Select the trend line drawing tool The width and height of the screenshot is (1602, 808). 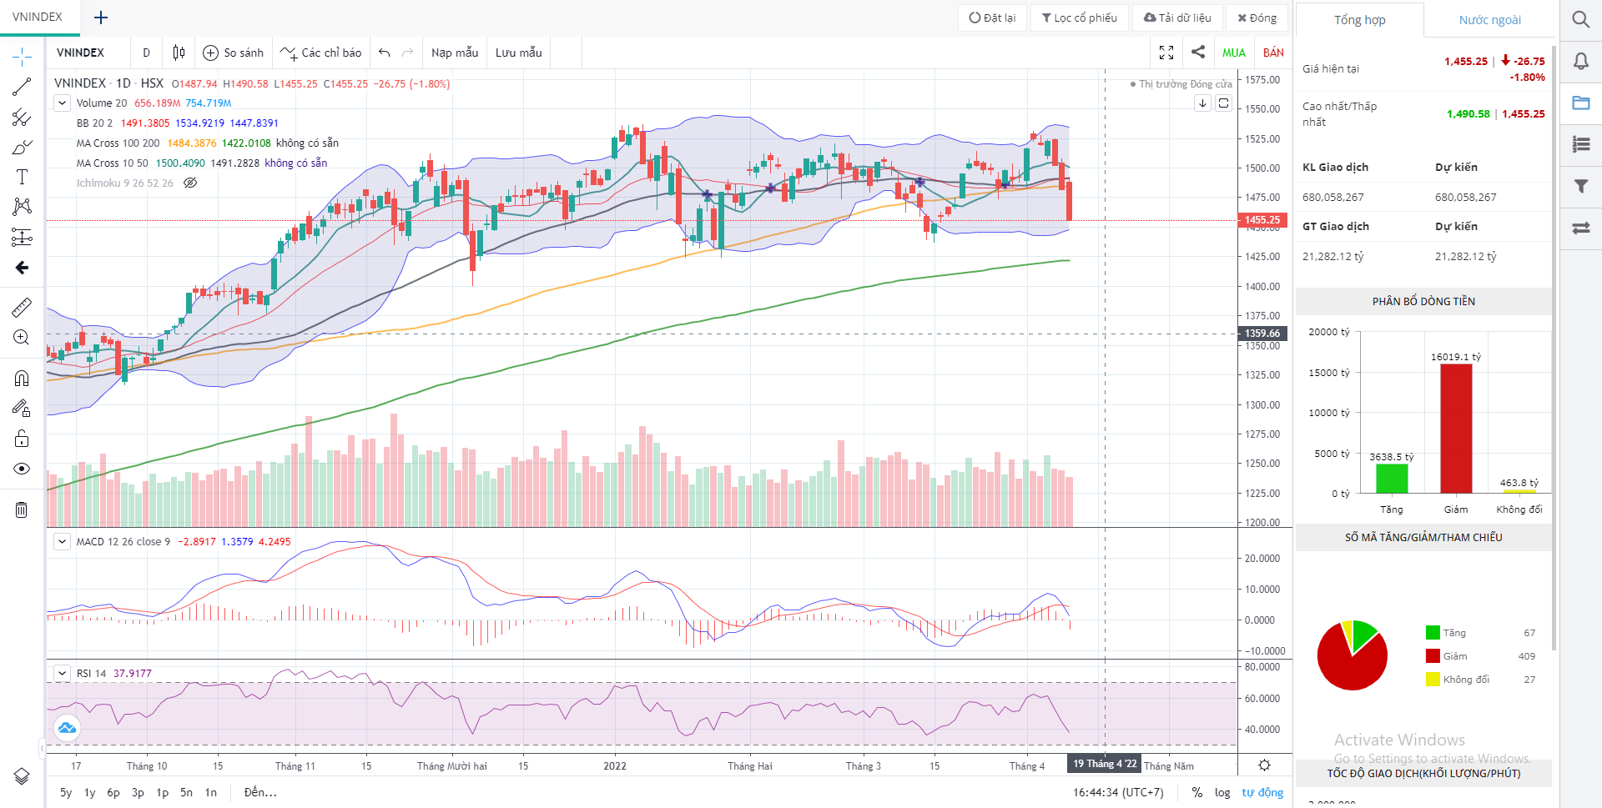22,87
